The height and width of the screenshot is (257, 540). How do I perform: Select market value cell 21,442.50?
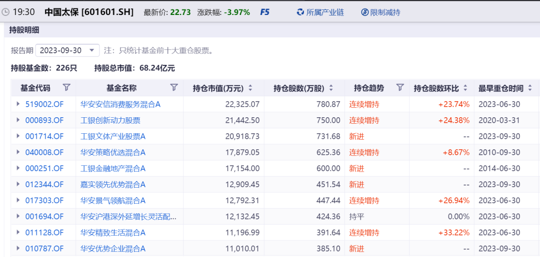pyautogui.click(x=241, y=121)
